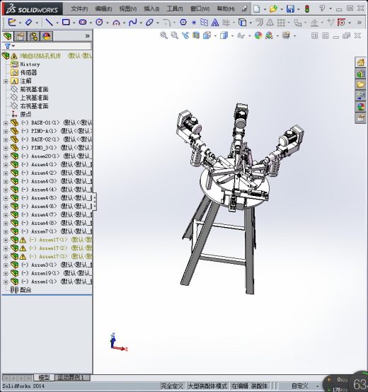Select the Text sketch tool
The height and width of the screenshot is (392, 368).
pyautogui.click(x=215, y=23)
